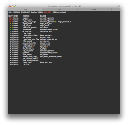This screenshot has height=125, width=128.
Task: Click the ellipsis activity indicator on the ssh tab
Action: click(x=76, y=10)
